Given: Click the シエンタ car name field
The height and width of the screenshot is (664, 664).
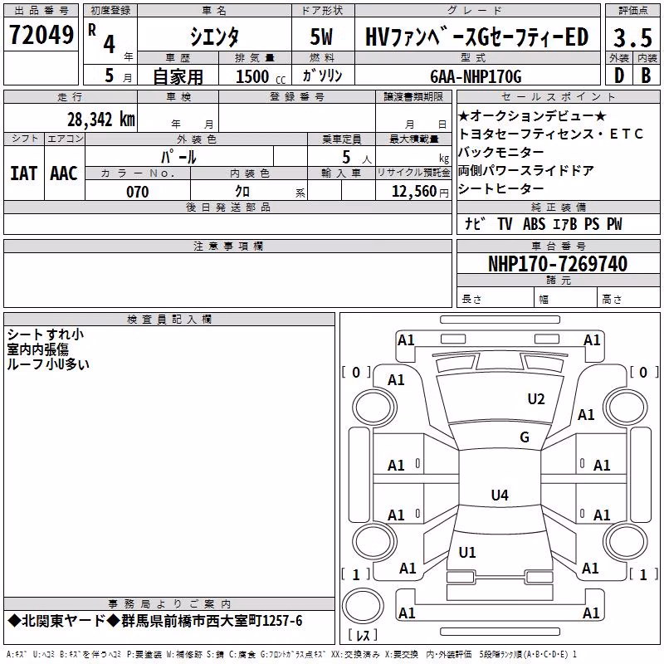Looking at the screenshot, I should (214, 36).
